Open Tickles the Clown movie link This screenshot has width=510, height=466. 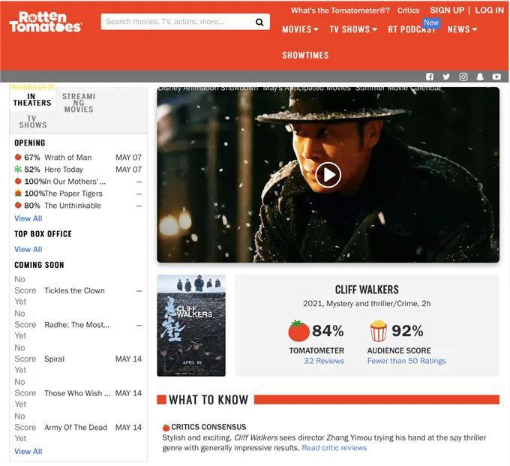click(74, 290)
